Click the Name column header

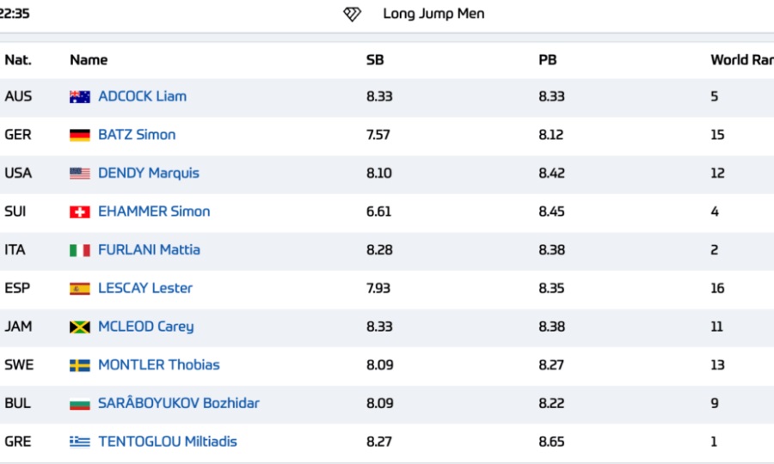(x=89, y=60)
